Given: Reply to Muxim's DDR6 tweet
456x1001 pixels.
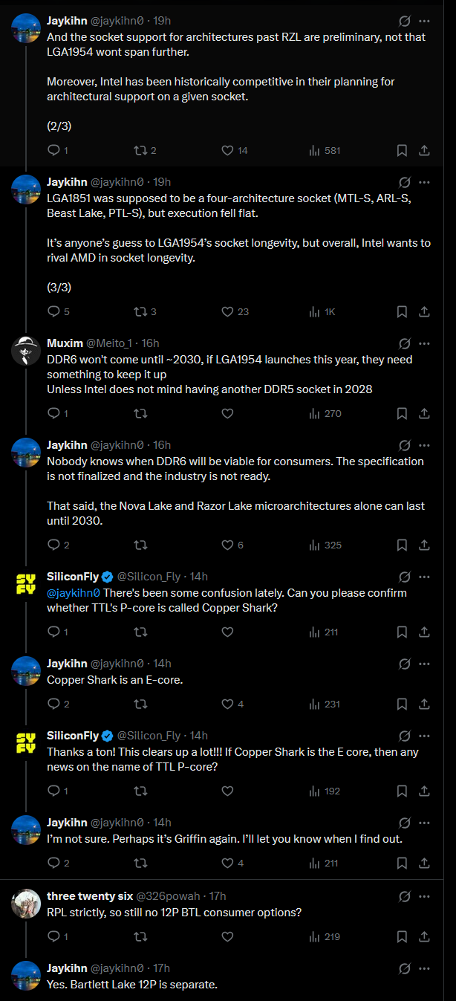Looking at the screenshot, I should (x=53, y=413).
